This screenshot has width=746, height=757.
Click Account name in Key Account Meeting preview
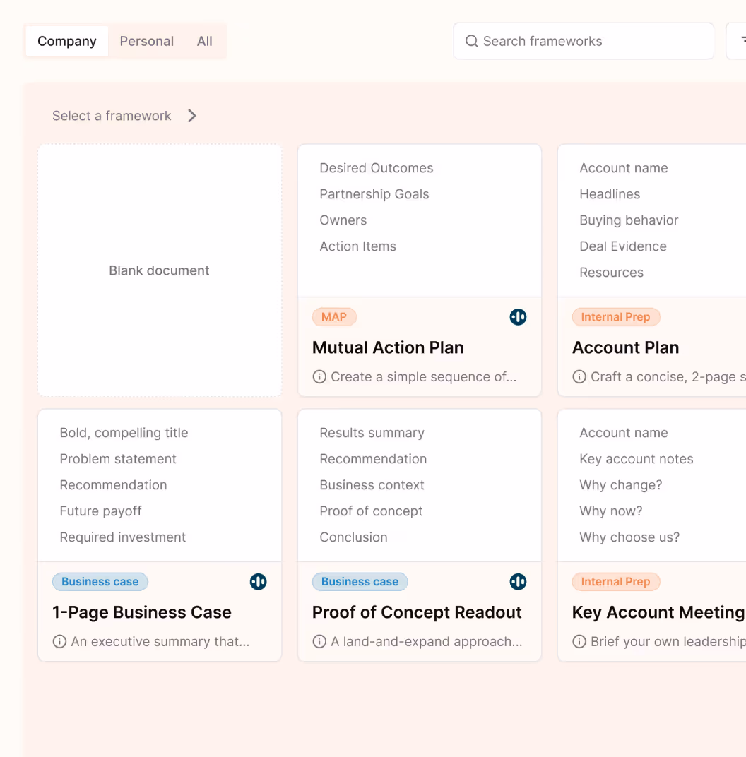pos(623,433)
